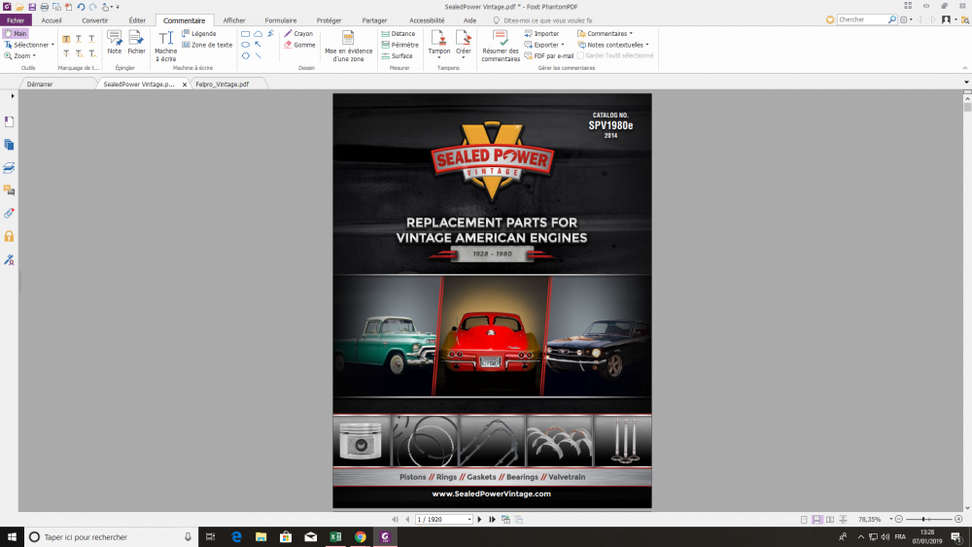Click Mise en évidence d'une zone
972x547 pixels.
coord(348,46)
